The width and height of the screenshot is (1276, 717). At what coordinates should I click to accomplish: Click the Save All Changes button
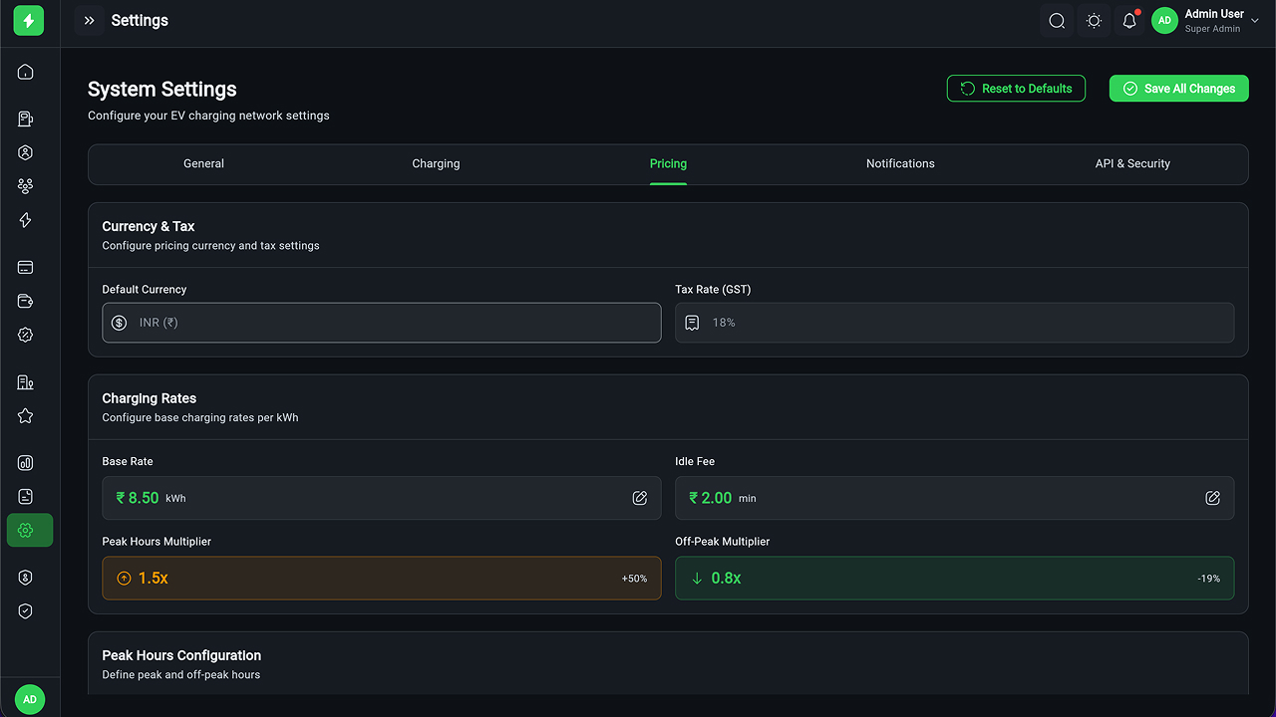1178,89
